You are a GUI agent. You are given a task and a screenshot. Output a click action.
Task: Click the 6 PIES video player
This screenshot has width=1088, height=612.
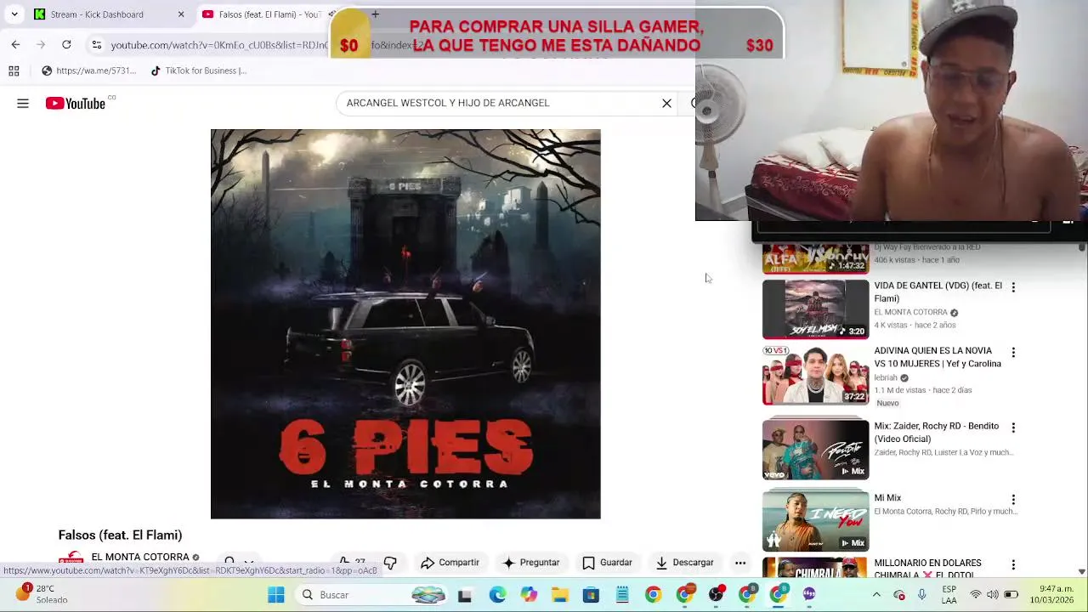pos(405,324)
